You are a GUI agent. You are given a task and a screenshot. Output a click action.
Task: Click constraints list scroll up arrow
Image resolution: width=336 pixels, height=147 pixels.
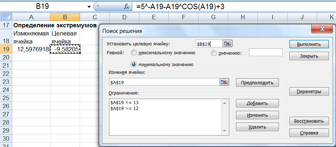click(x=224, y=103)
